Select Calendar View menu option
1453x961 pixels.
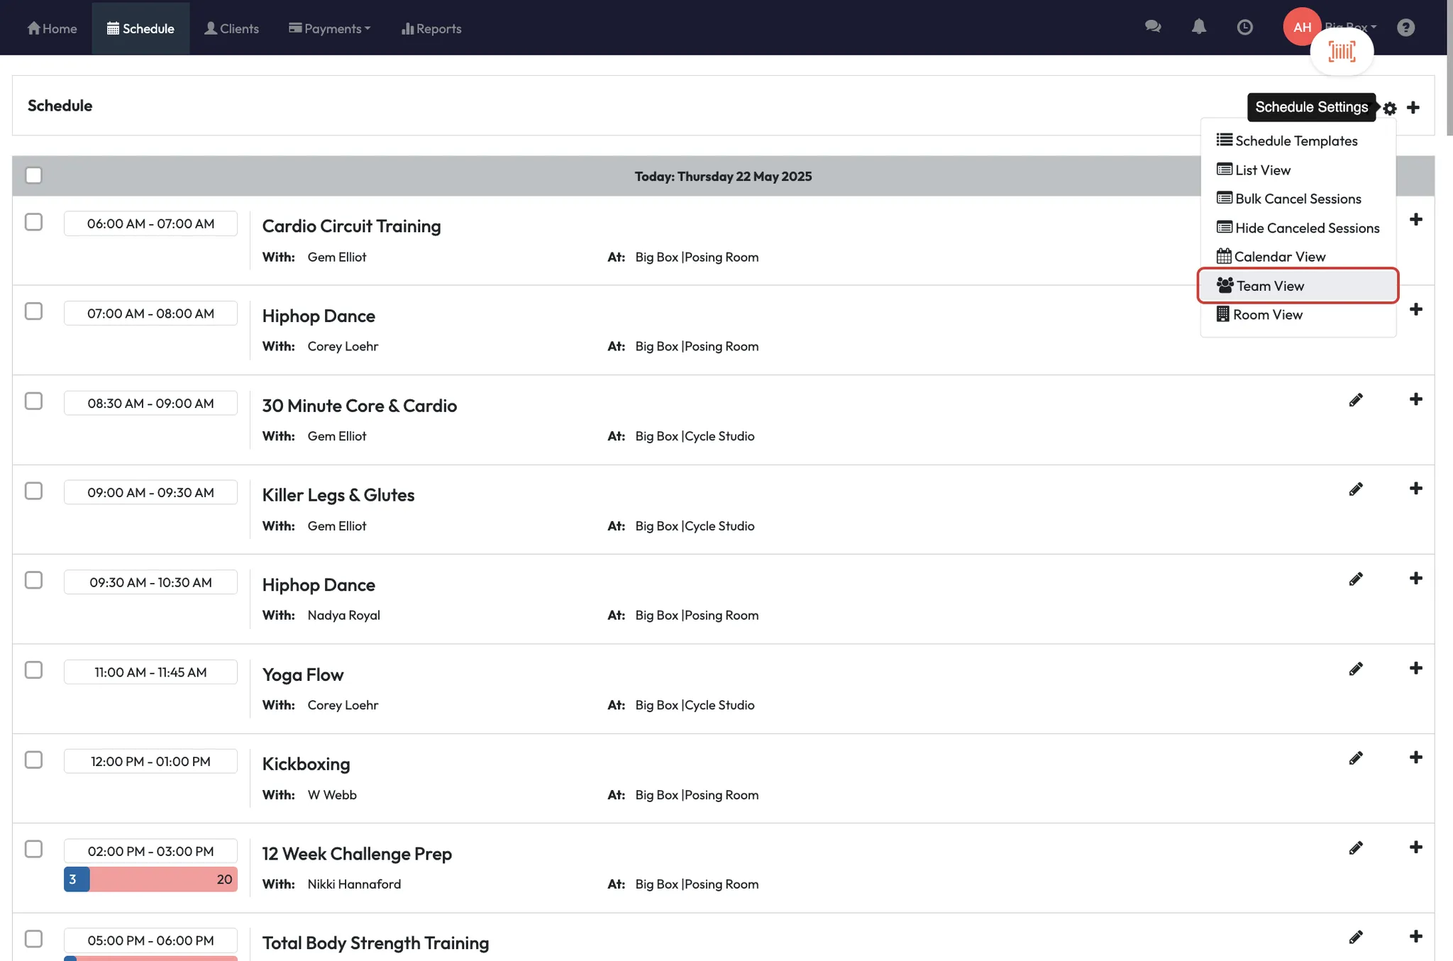[x=1279, y=257]
